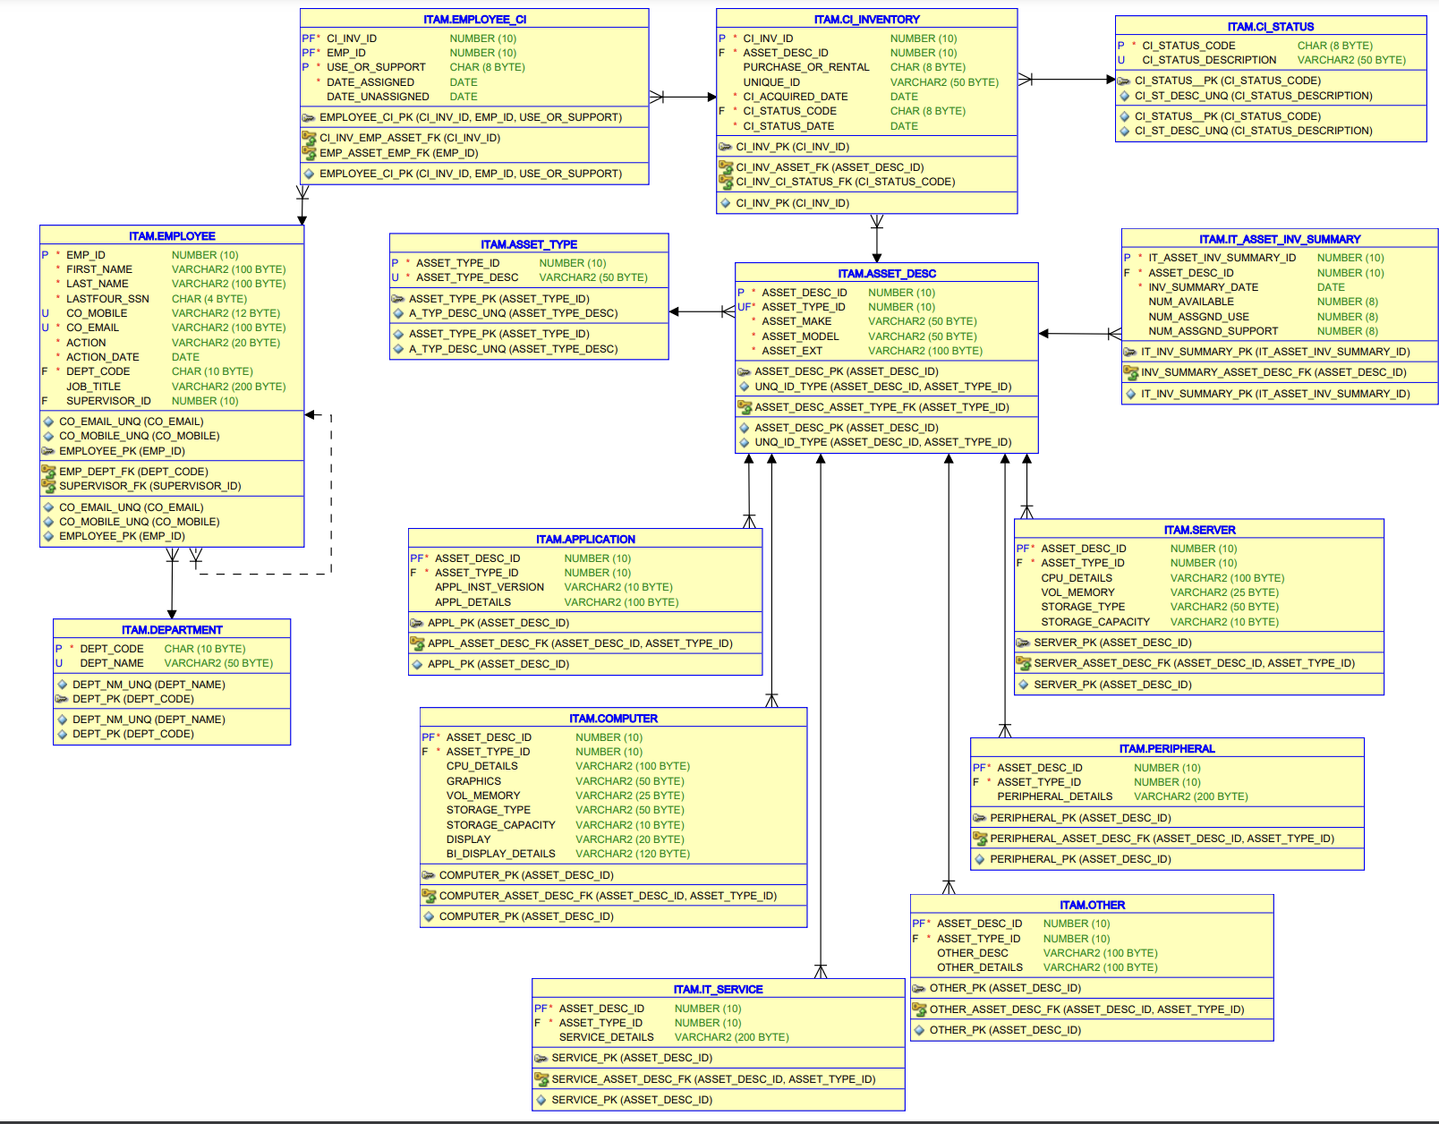Select the key icon on SERVICE_PK
The width and height of the screenshot is (1439, 1124).
coord(540,1058)
